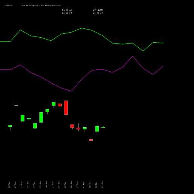Click the highest peak of the green line
Screen dimensions: 194x194
click(x=82, y=28)
